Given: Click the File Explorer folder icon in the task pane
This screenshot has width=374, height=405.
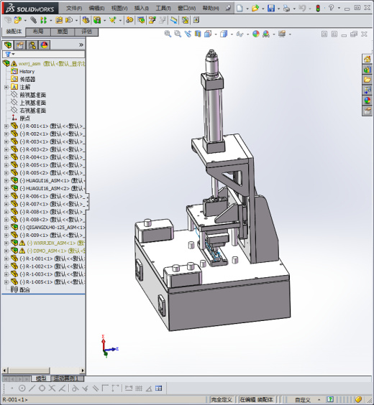Looking at the screenshot, I should pos(368,80).
